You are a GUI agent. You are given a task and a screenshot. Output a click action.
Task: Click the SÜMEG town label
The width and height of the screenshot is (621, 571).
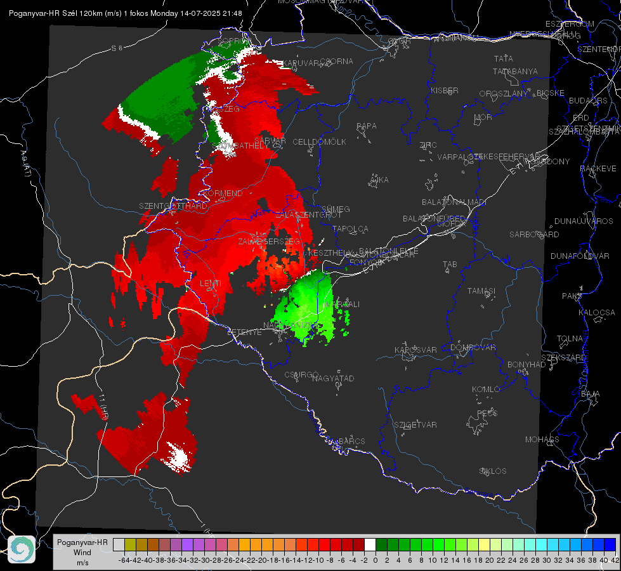336,209
